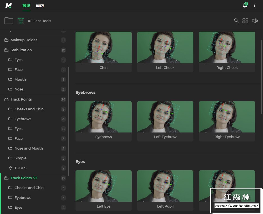Open the Makeup Holder category
The width and height of the screenshot is (263, 214).
24,40
